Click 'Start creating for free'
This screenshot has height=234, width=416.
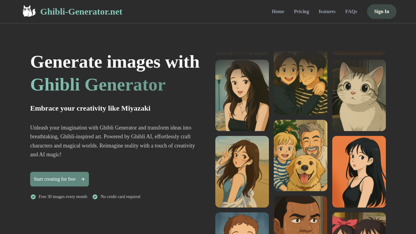(55, 179)
